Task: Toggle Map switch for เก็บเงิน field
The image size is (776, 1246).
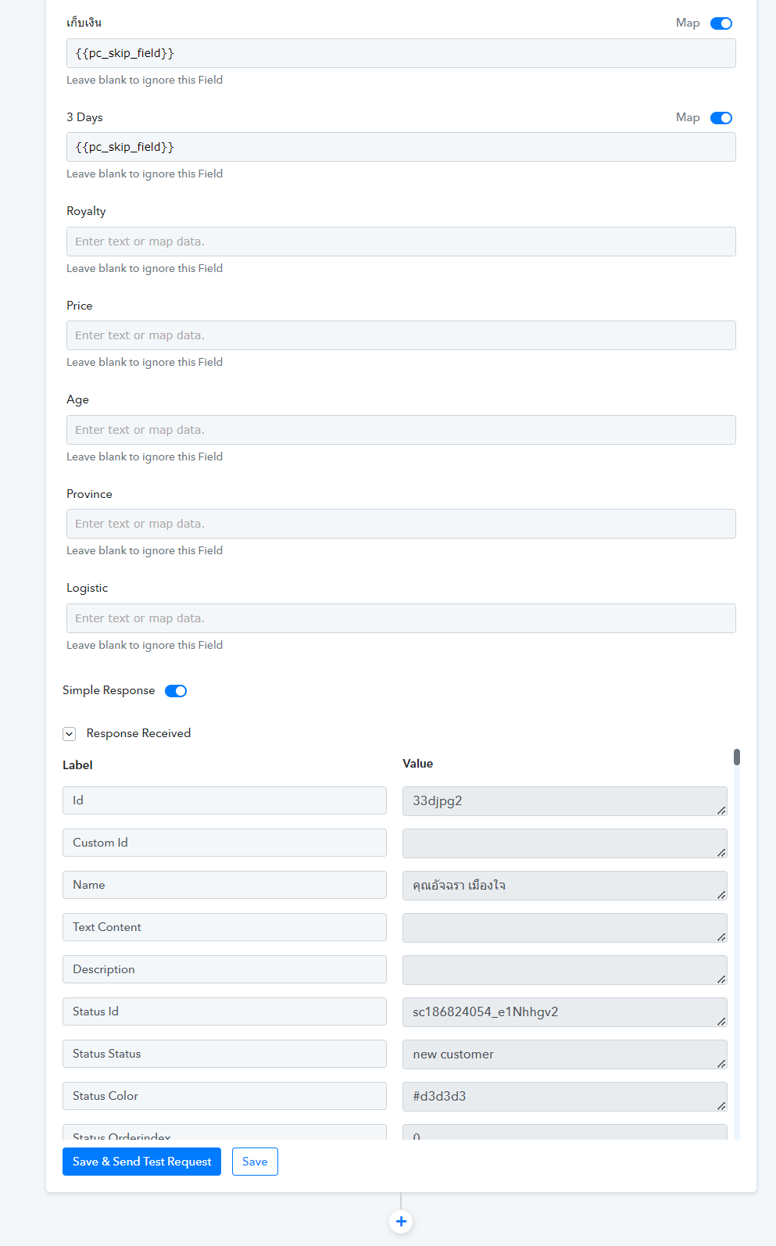Action: 721,23
